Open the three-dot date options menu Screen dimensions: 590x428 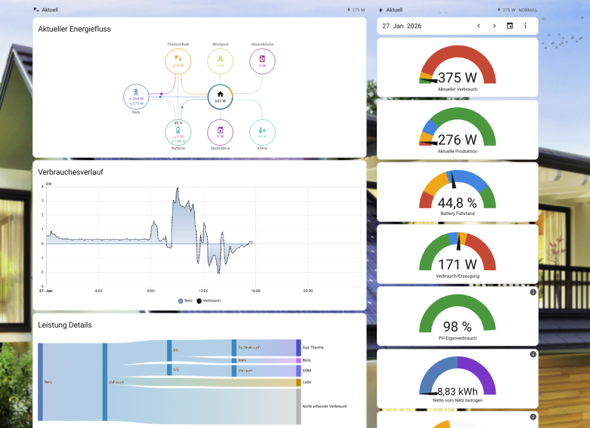[525, 26]
